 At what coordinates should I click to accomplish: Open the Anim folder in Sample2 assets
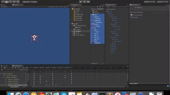(95, 11)
